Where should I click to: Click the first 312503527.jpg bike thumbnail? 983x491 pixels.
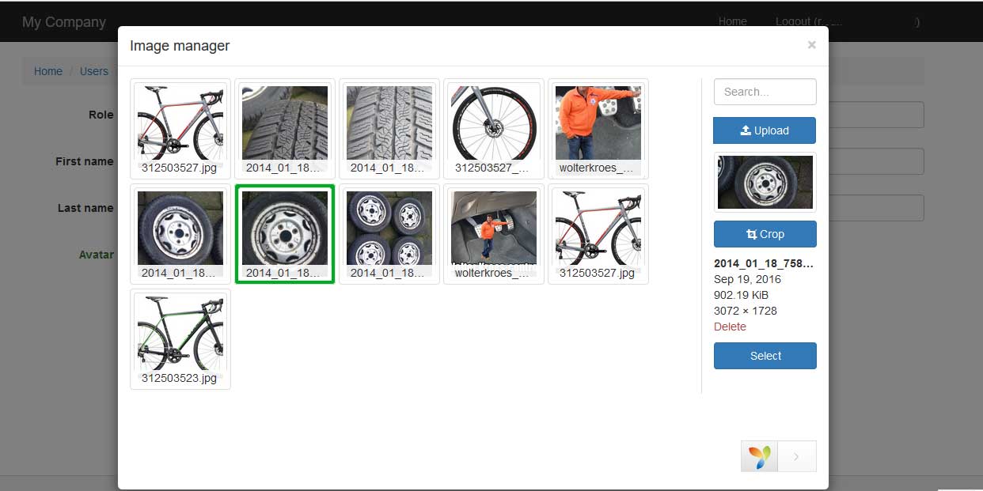point(180,128)
